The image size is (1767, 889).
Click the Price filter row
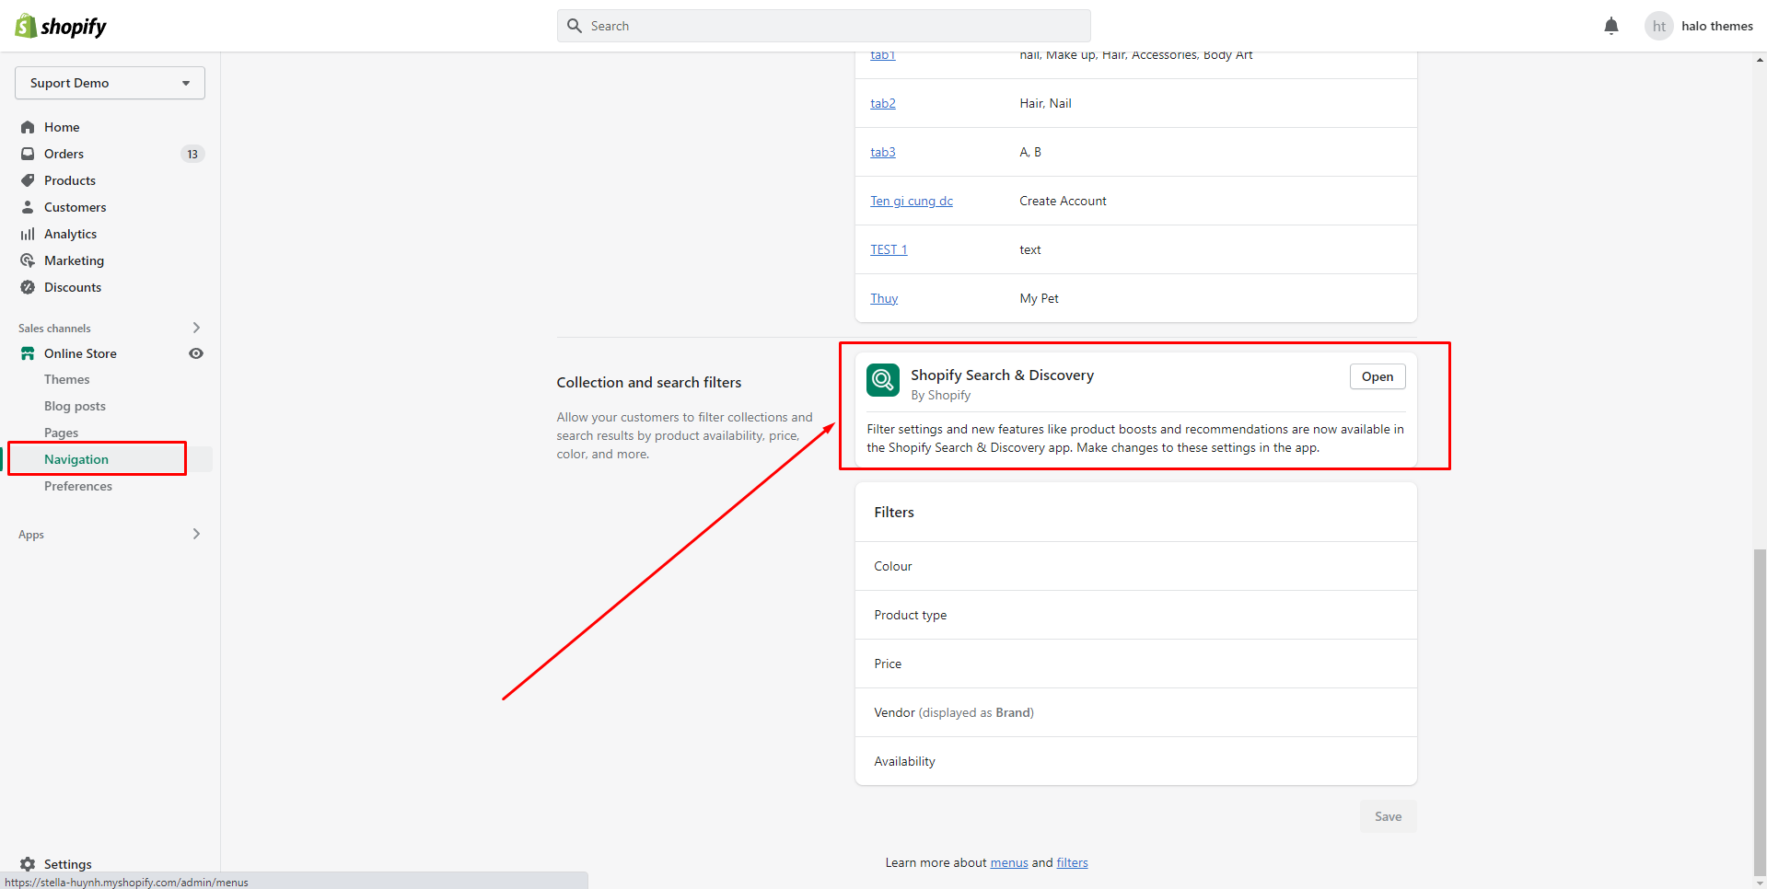coord(1135,664)
